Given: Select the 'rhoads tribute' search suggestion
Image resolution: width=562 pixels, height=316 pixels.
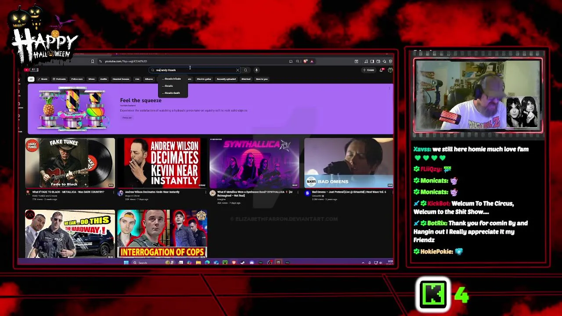Looking at the screenshot, I should 173,79.
